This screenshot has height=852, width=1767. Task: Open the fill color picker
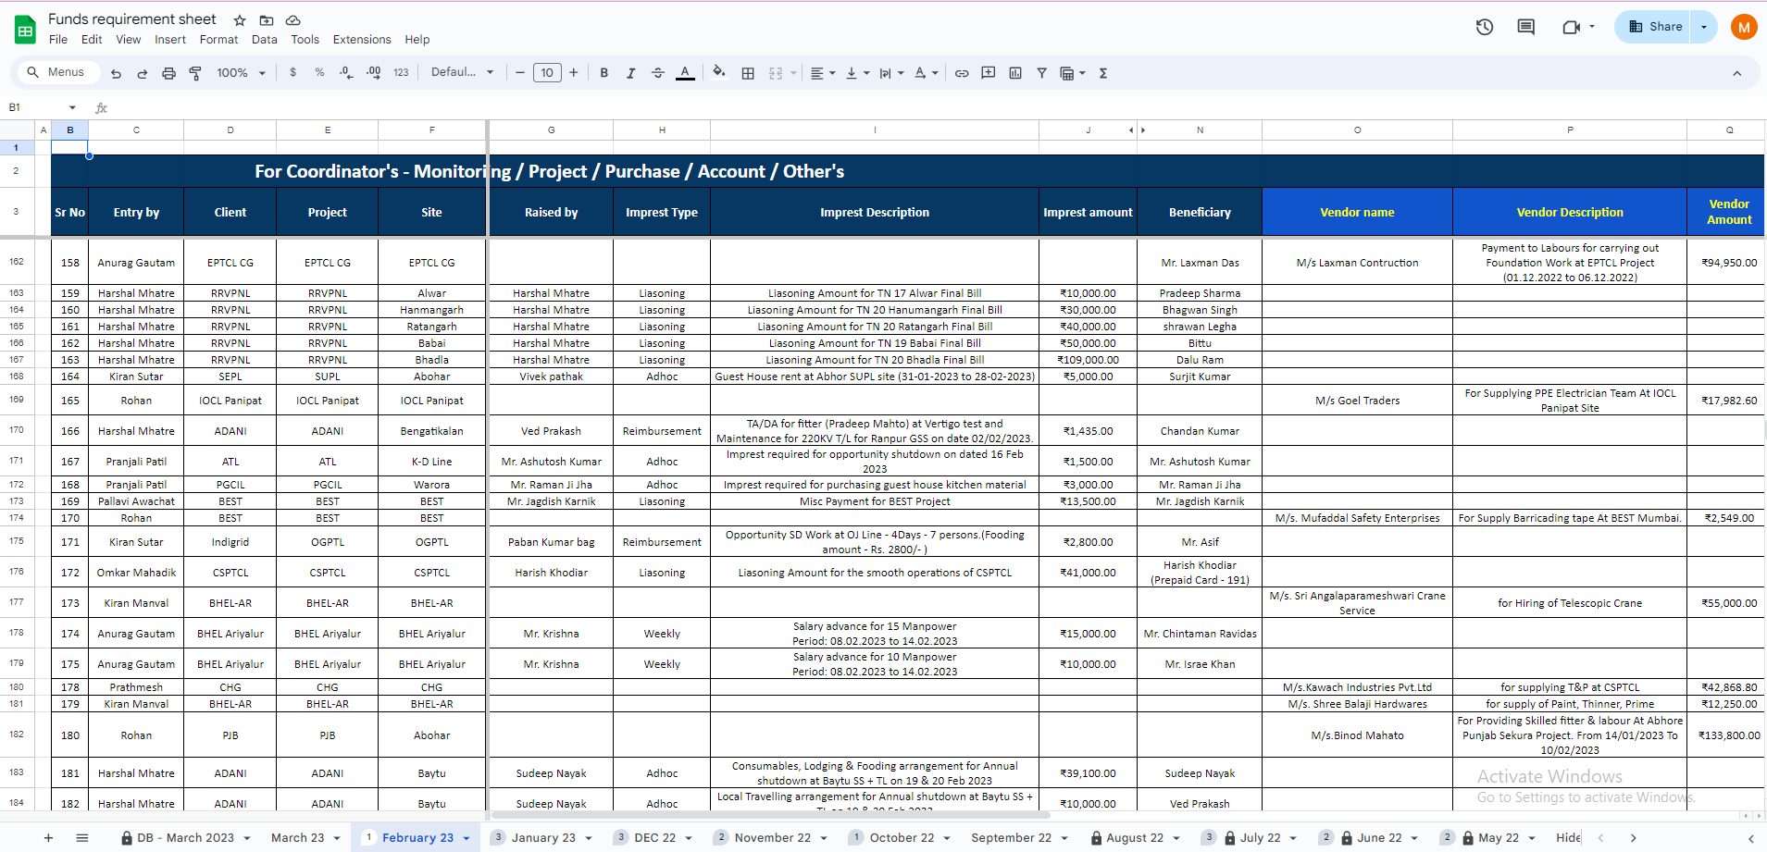tap(719, 72)
